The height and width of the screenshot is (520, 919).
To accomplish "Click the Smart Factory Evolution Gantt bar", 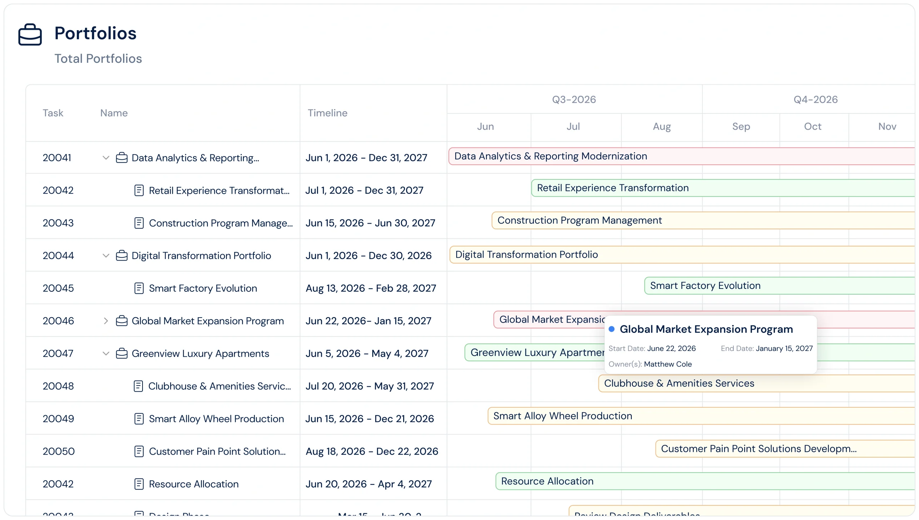I will [x=779, y=286].
